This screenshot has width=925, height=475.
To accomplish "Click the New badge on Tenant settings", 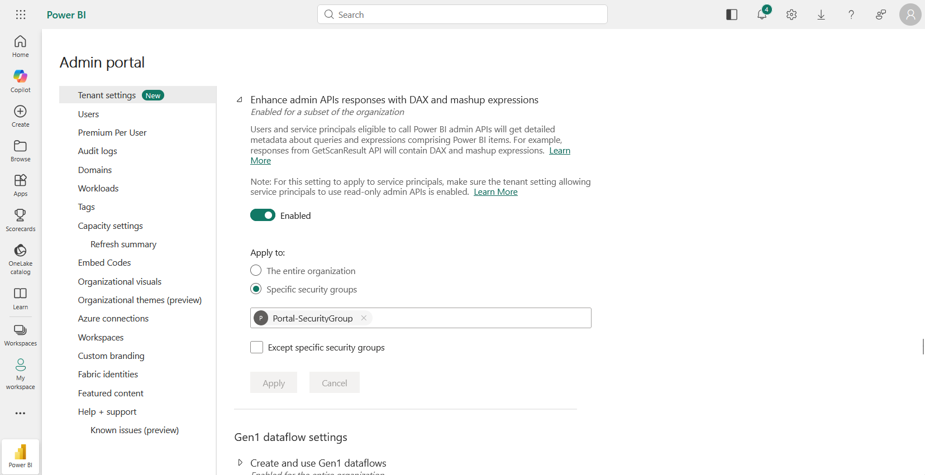I will [153, 95].
